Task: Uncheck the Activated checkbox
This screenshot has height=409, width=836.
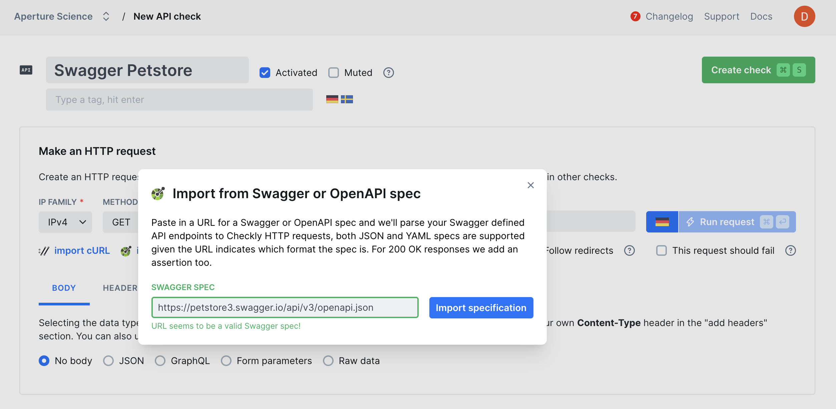Action: 265,73
